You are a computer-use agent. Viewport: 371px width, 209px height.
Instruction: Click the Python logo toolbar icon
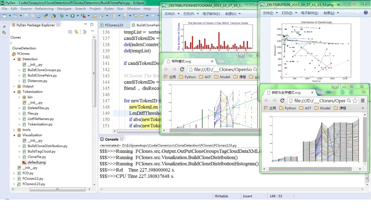46,16
